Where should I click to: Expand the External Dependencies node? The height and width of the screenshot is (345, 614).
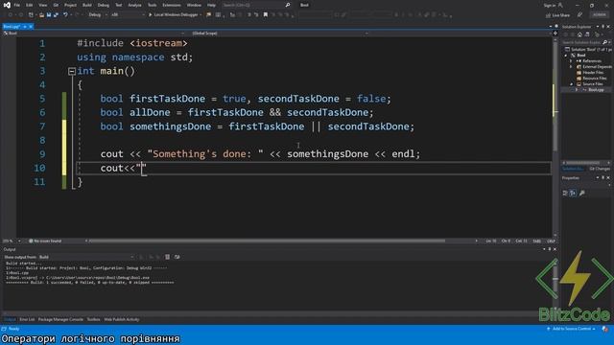[x=571, y=67]
